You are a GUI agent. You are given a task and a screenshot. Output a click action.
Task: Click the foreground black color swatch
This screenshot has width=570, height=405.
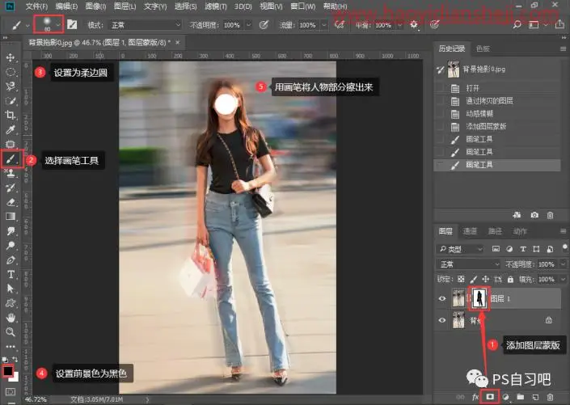(x=7, y=370)
